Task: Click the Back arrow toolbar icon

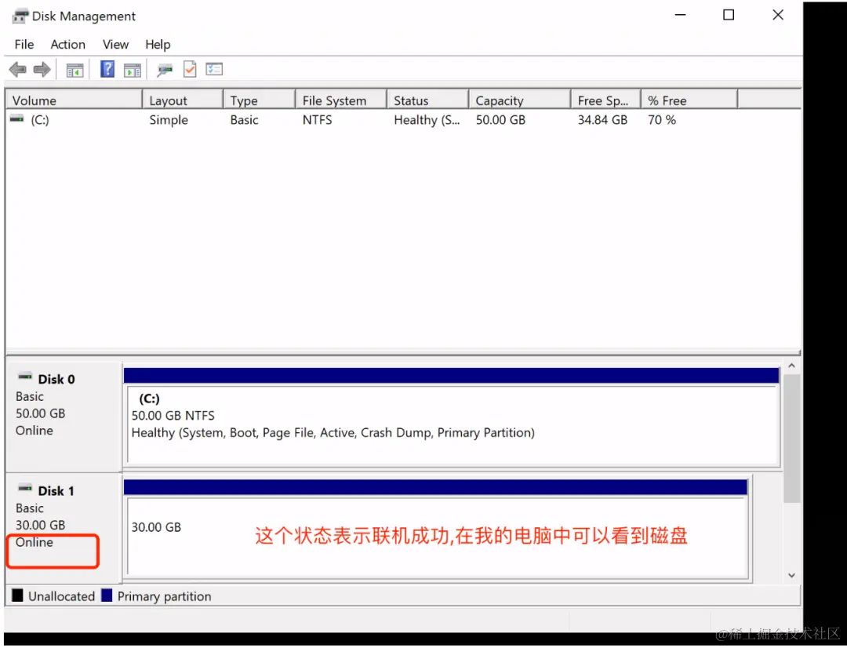Action: coord(18,69)
